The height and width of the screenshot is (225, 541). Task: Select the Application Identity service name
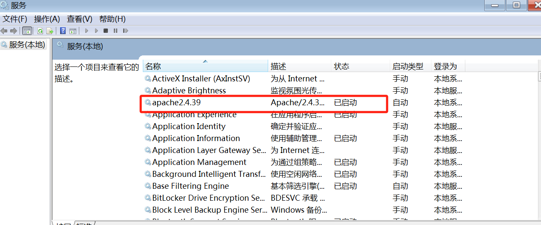pyautogui.click(x=189, y=126)
